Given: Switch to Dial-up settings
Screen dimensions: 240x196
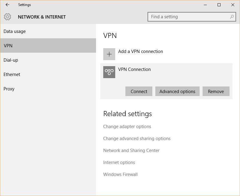Looking at the screenshot, I should click(10, 60).
